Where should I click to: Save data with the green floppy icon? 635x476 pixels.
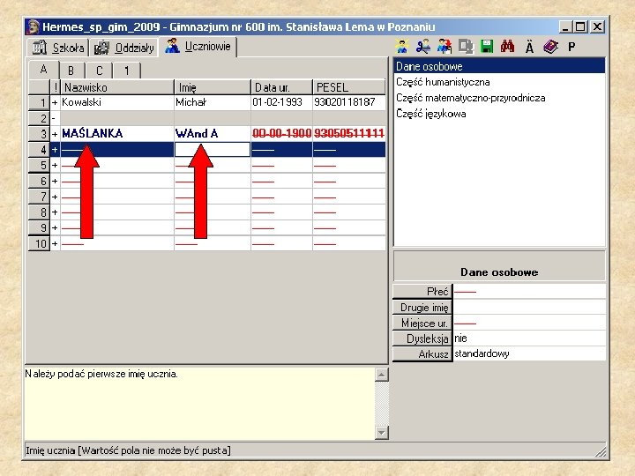tap(487, 47)
